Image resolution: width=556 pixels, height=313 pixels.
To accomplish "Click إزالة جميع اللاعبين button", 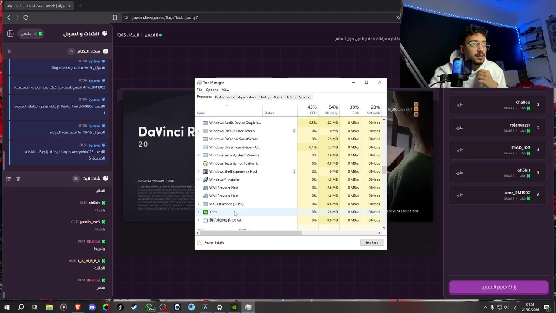I will pos(499,287).
